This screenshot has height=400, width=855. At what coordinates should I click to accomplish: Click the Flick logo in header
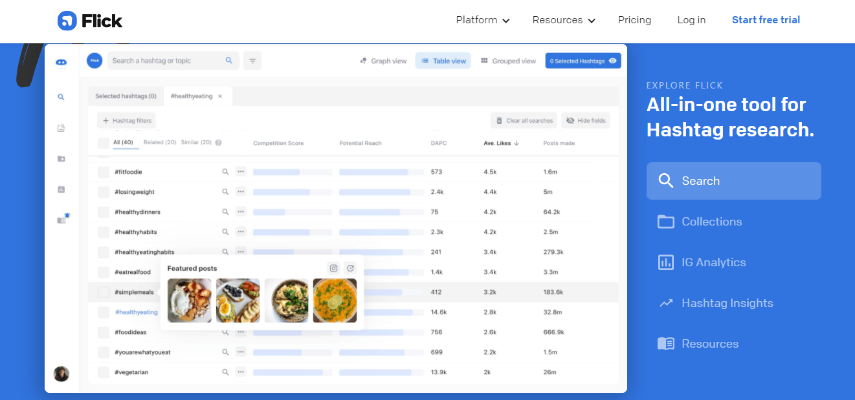click(x=90, y=21)
